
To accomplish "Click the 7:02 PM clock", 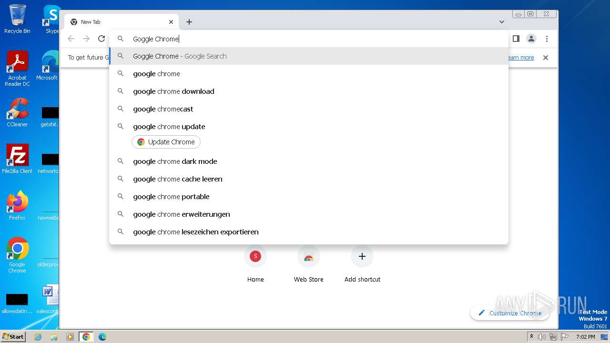I will (x=585, y=337).
